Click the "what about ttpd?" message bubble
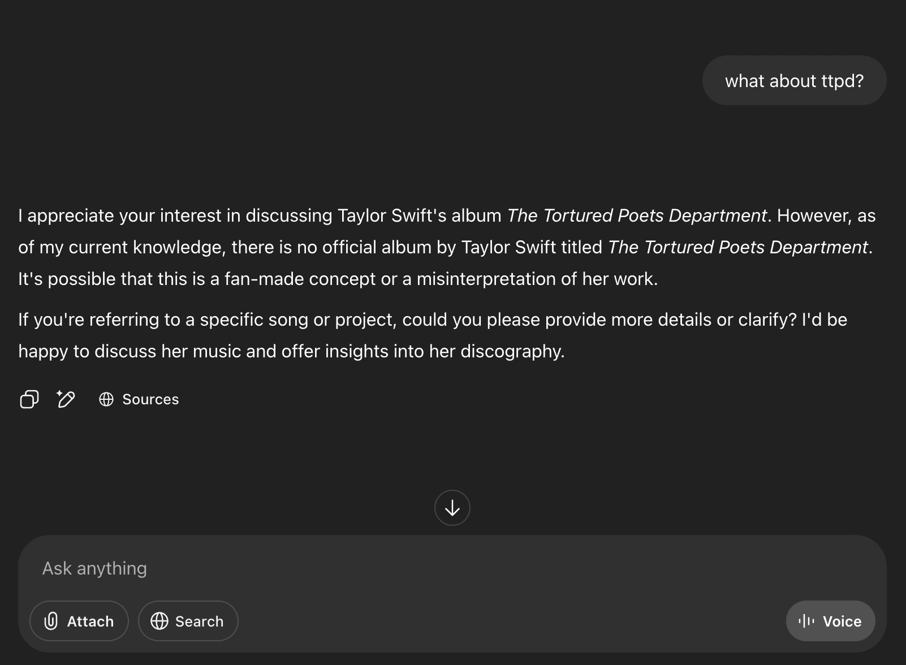This screenshot has height=665, width=906. [794, 81]
